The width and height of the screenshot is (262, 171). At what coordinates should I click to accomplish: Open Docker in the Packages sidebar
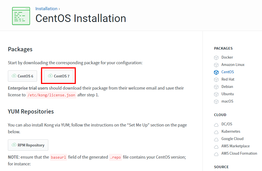227,57
